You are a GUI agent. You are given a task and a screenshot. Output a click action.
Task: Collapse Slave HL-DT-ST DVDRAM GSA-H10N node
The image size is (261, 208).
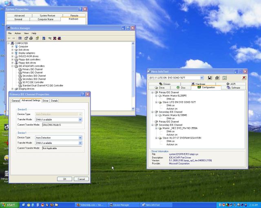pyautogui.click(x=156, y=138)
